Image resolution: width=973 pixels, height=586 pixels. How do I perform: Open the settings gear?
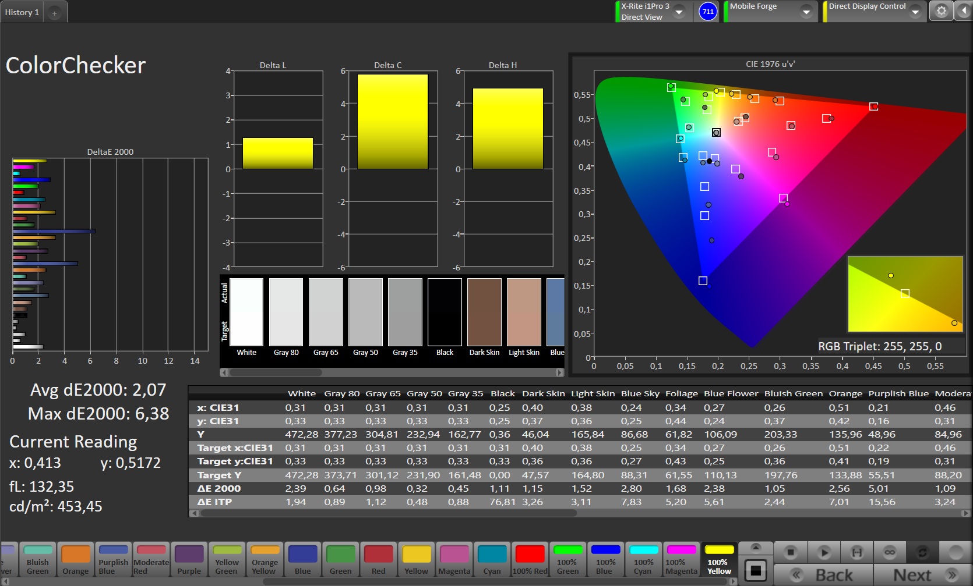tap(941, 11)
